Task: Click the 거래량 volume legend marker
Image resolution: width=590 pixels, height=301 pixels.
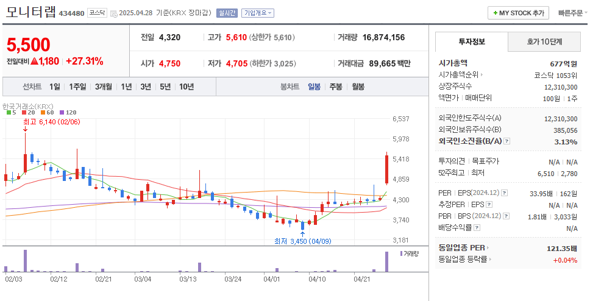Action: point(401,253)
